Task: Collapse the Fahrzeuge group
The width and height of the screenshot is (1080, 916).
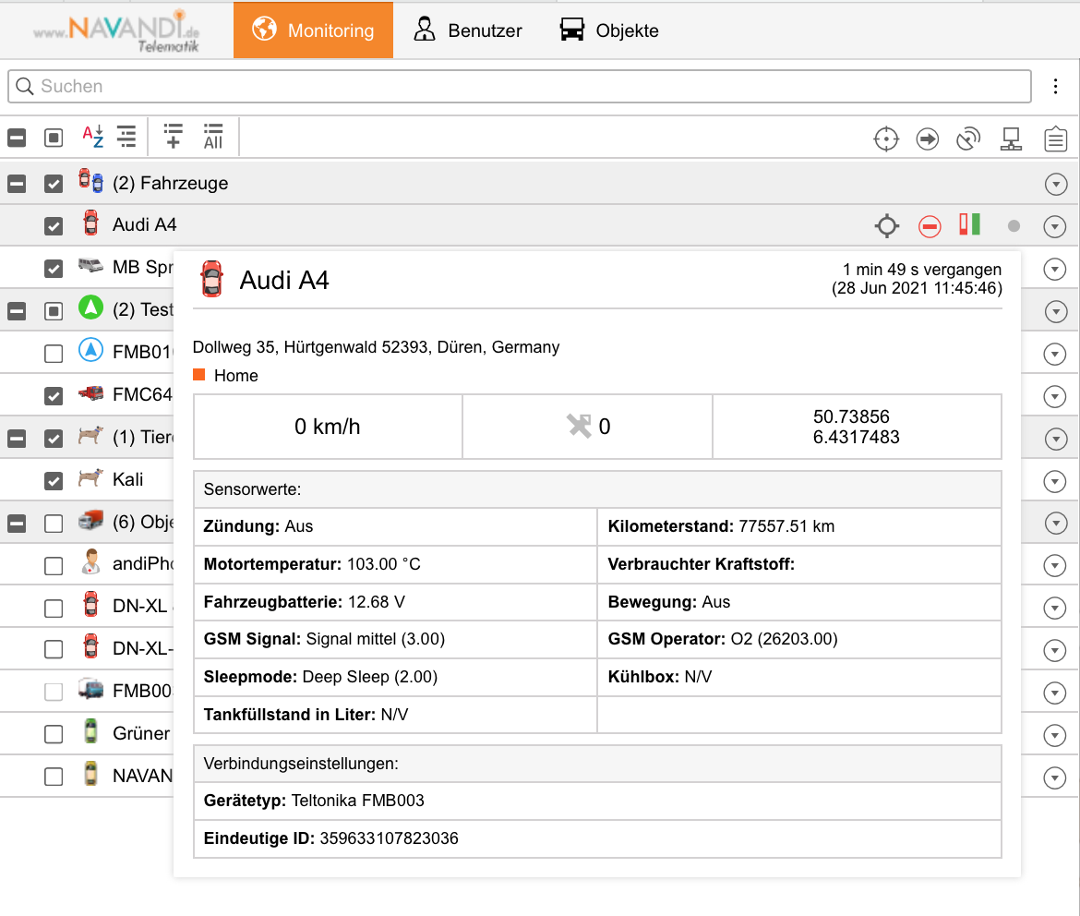Action: tap(17, 184)
